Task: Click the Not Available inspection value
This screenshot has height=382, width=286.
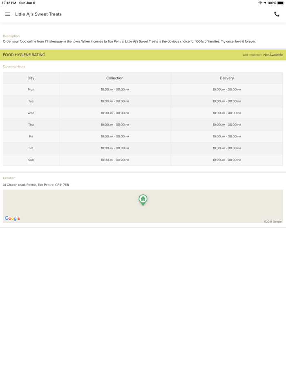Action: [273, 55]
